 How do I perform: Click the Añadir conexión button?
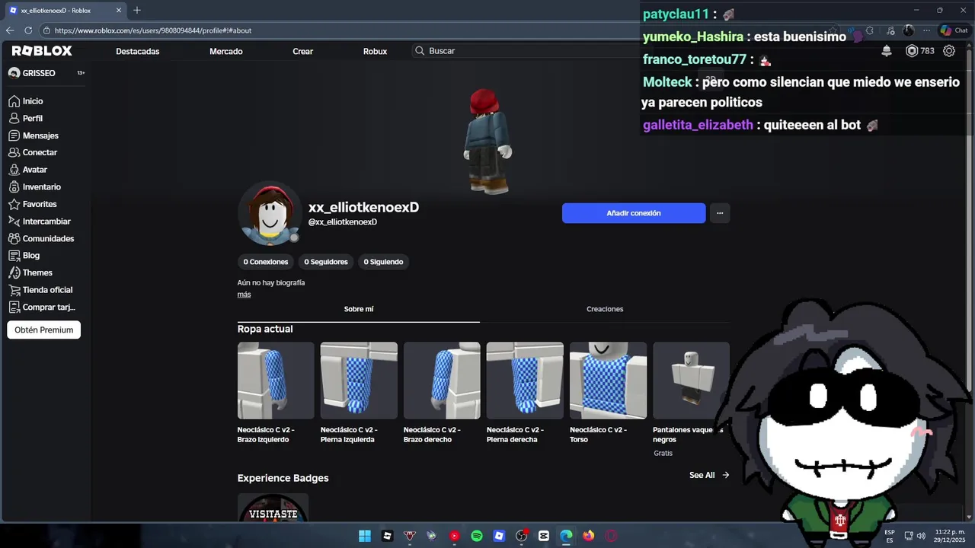634,213
